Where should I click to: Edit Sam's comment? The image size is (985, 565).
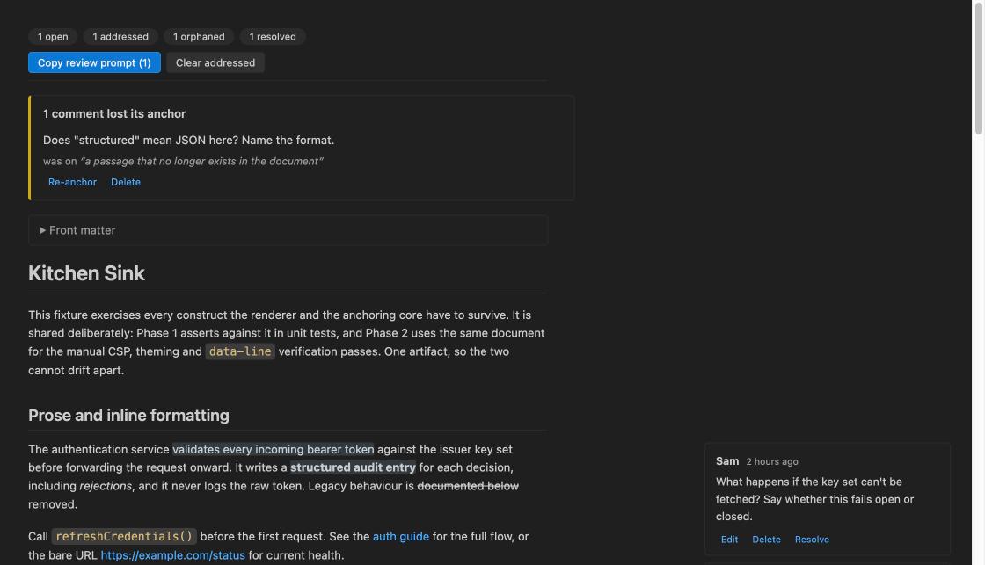(x=729, y=540)
